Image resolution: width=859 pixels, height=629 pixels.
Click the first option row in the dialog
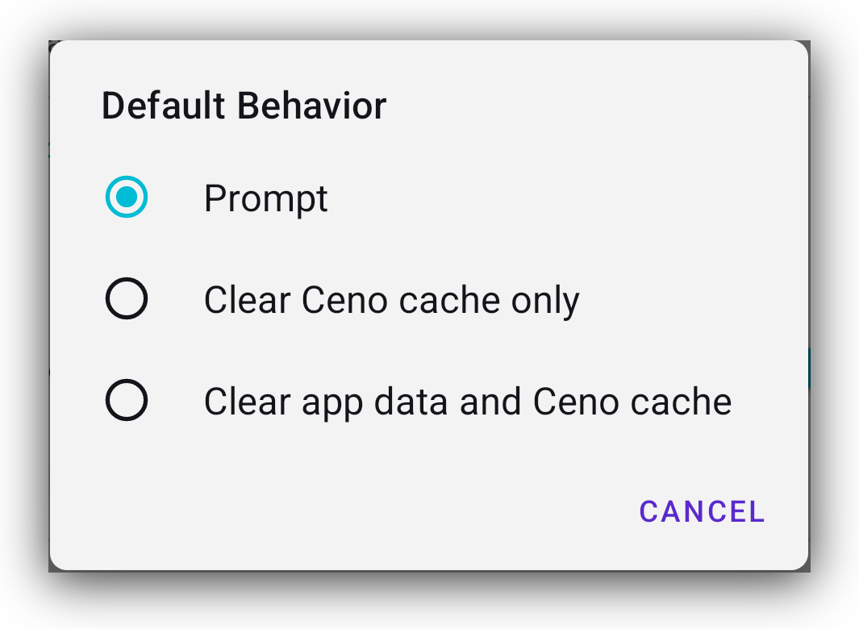pyautogui.click(x=323, y=198)
